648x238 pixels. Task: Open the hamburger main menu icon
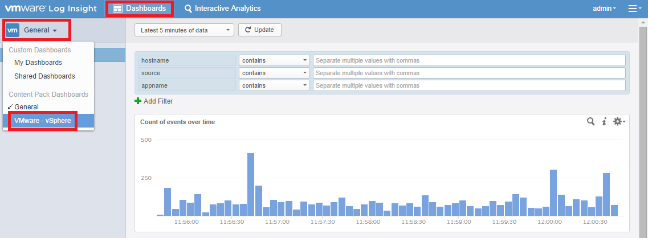[x=635, y=9]
